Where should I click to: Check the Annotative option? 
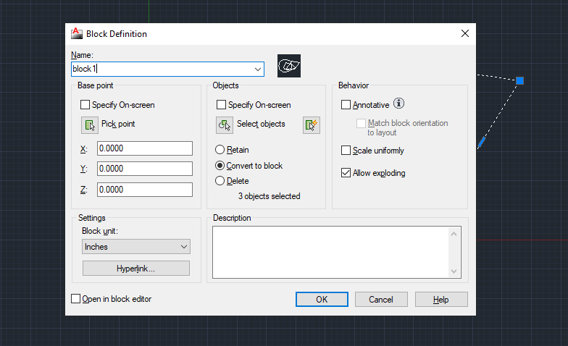tap(346, 105)
